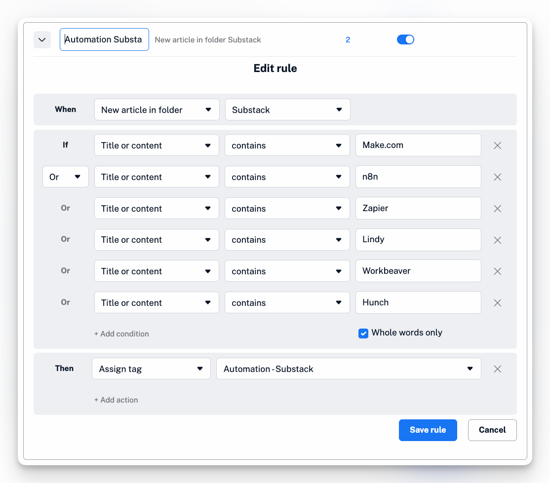Remove the Hunch condition
Viewport: 550px width, 483px height.
click(497, 303)
